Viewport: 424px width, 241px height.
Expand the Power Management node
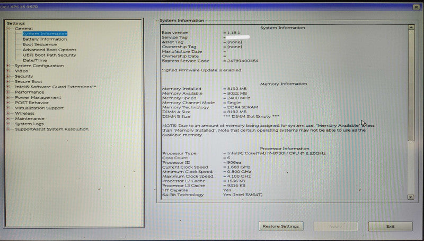pos(8,97)
